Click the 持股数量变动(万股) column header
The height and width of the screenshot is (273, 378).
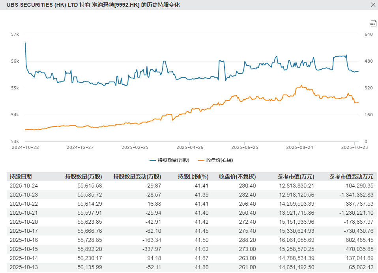point(137,176)
